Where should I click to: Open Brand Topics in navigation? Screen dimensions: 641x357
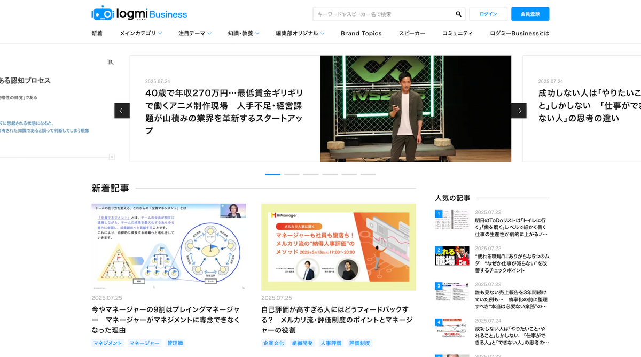[x=361, y=33]
